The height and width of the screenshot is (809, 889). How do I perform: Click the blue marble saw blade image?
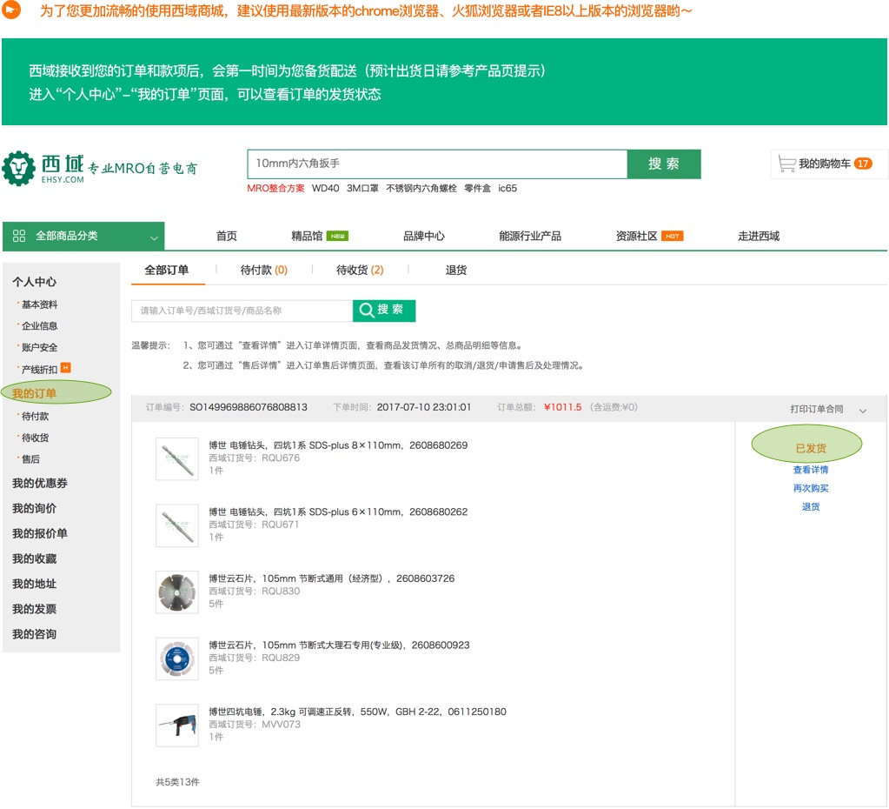(x=177, y=659)
